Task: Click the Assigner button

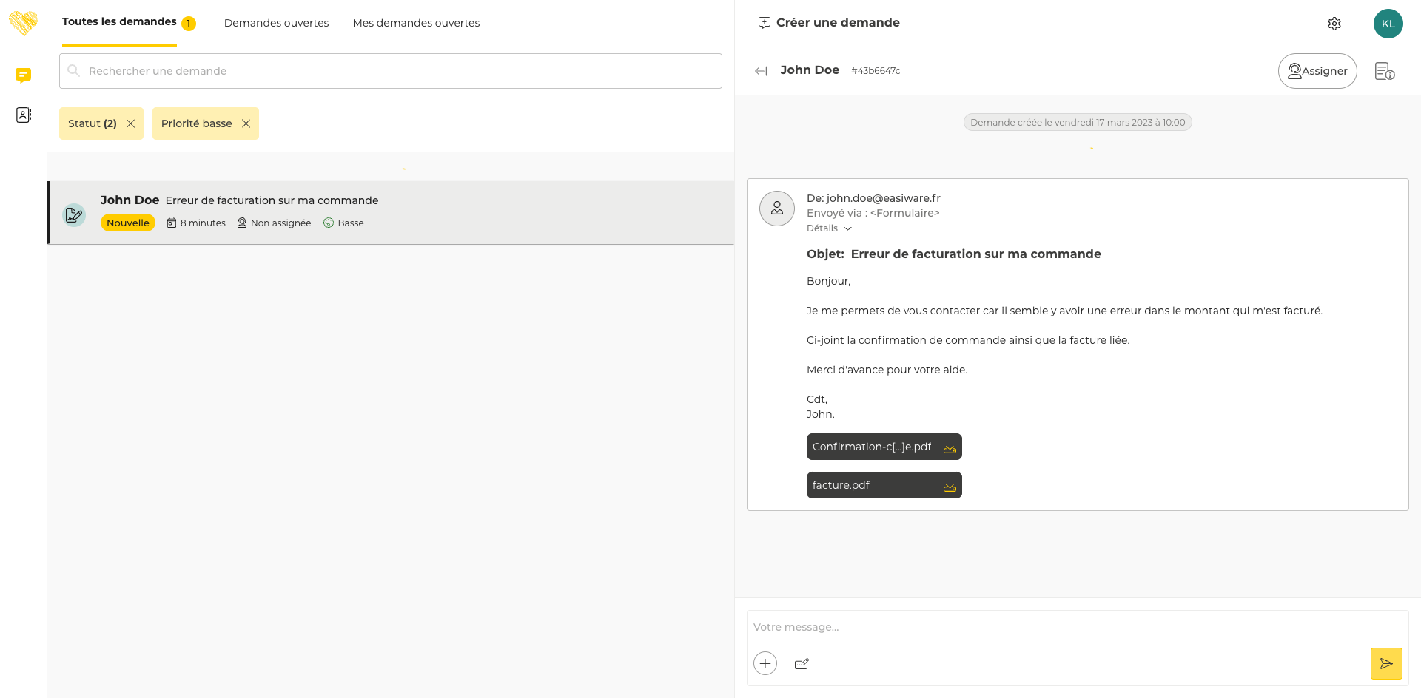Action: [x=1317, y=71]
